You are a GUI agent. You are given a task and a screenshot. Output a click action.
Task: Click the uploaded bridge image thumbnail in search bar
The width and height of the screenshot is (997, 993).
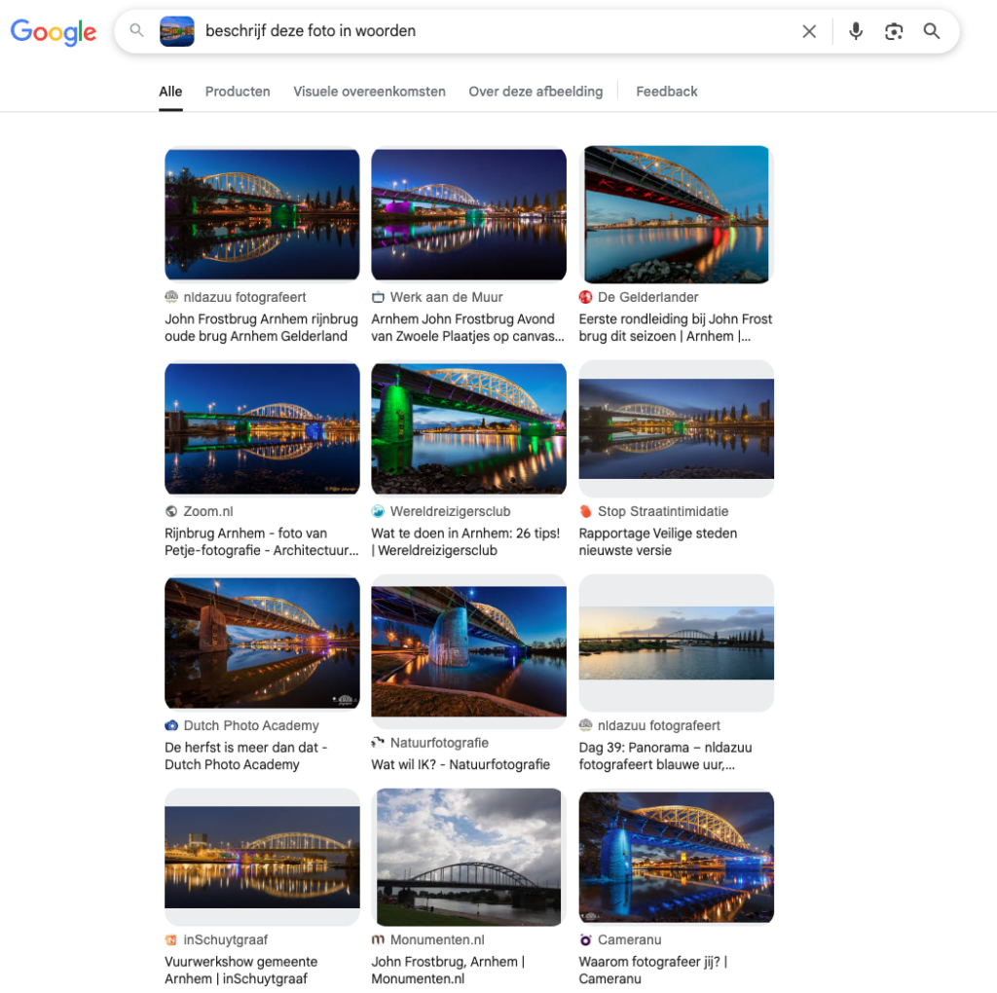(x=177, y=31)
